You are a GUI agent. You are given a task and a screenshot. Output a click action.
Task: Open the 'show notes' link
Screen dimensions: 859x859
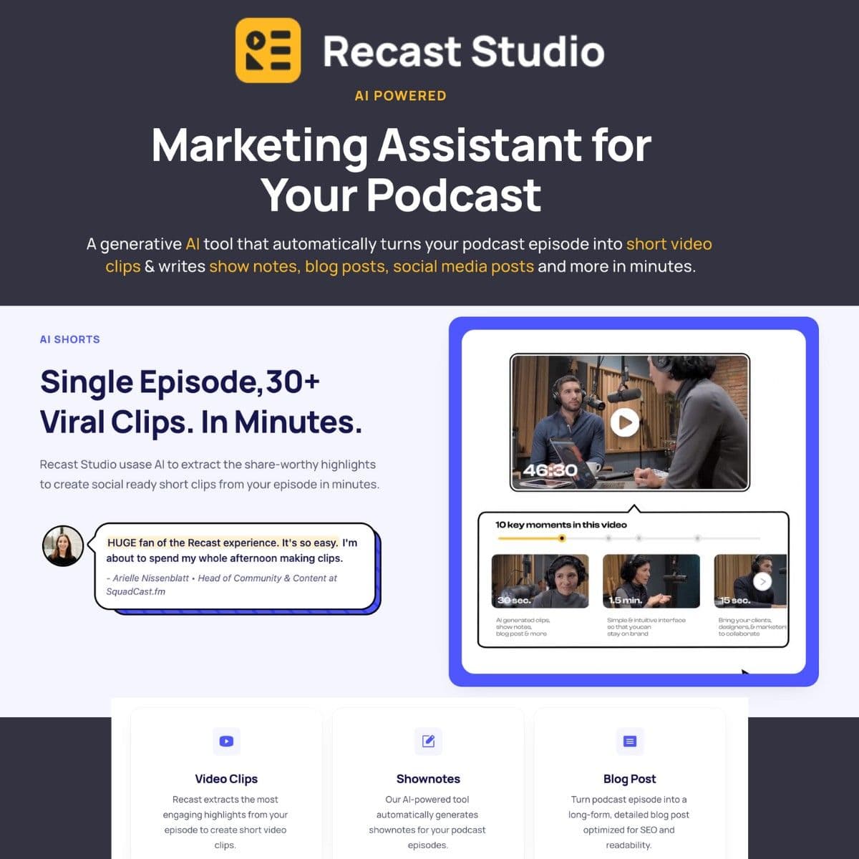click(x=253, y=266)
